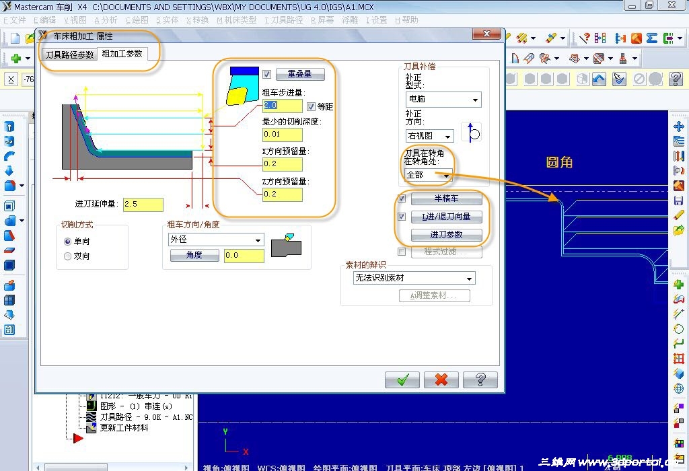Screen dimensions: 689x471
Task: Click the globe icon on right toolbar
Action: point(678,388)
